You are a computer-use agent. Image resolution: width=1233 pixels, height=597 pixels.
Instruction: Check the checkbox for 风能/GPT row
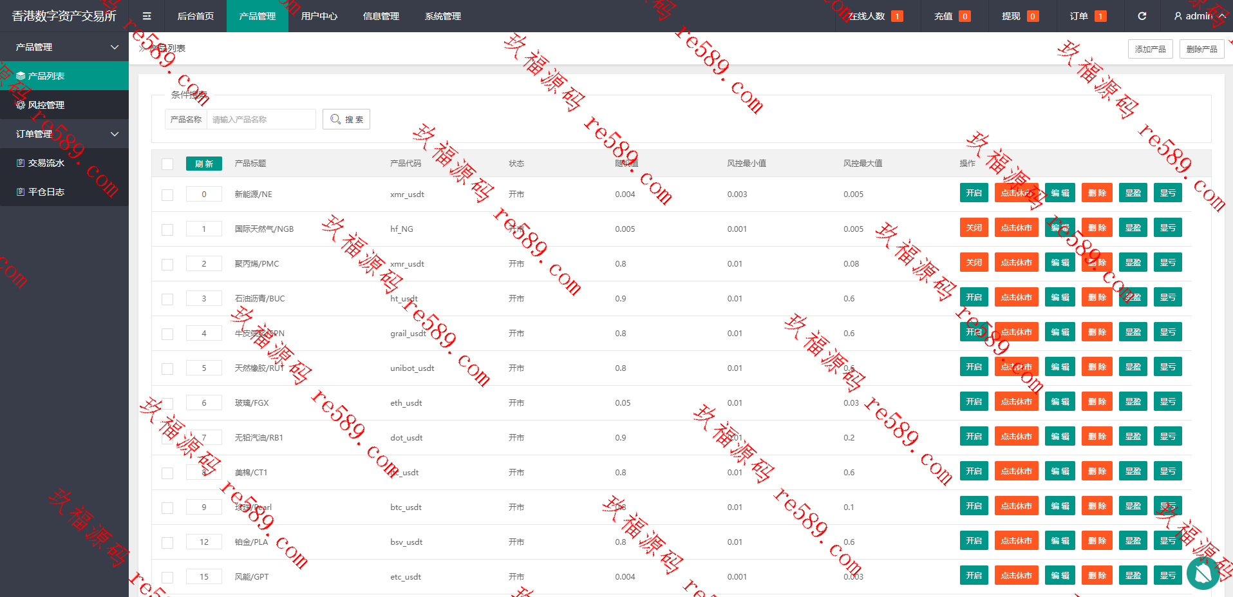coord(167,577)
